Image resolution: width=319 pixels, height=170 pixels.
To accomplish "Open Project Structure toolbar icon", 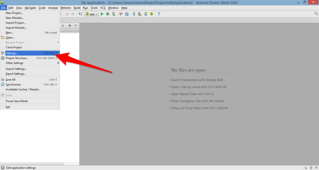I will click(127, 14).
